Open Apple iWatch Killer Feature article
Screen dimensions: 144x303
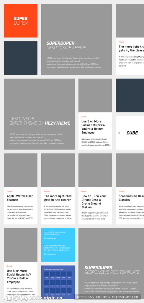20,198
